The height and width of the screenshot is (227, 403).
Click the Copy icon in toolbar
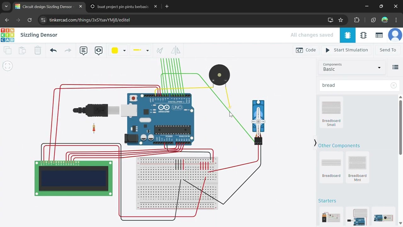[x=8, y=50]
